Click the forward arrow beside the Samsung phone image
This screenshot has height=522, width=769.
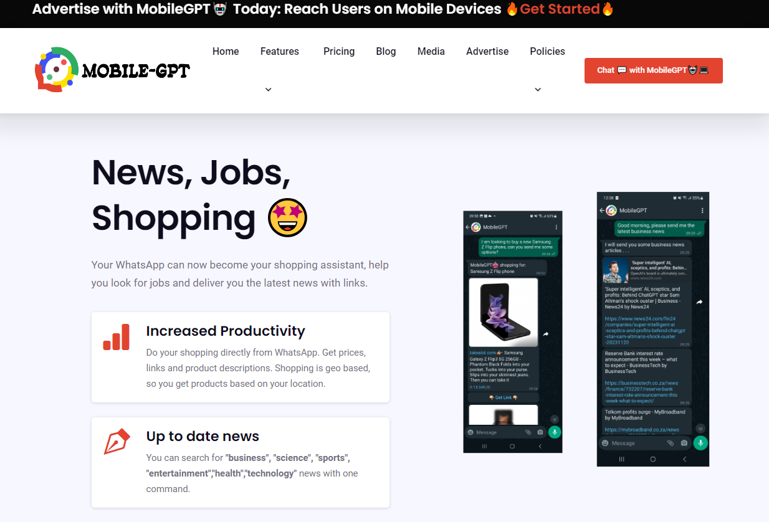[x=546, y=334]
